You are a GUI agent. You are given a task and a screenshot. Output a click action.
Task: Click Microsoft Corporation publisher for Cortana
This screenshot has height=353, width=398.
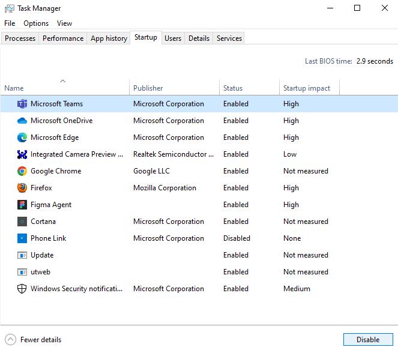[x=169, y=222]
